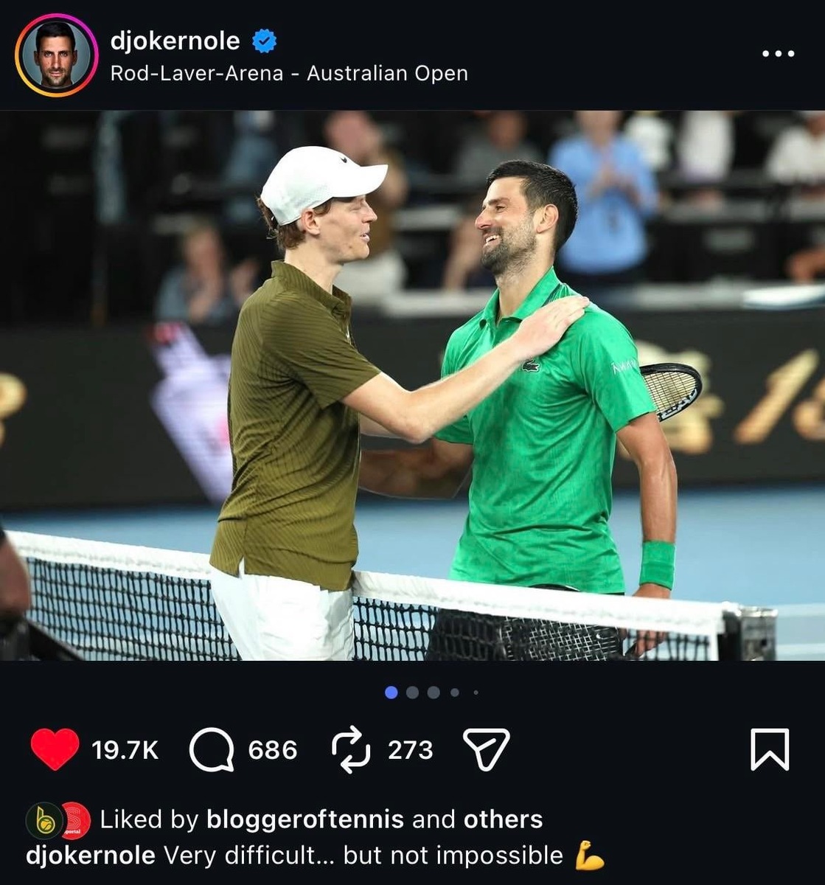Open bloggeroftennis profile from liked by
The height and width of the screenshot is (885, 825).
[305, 819]
